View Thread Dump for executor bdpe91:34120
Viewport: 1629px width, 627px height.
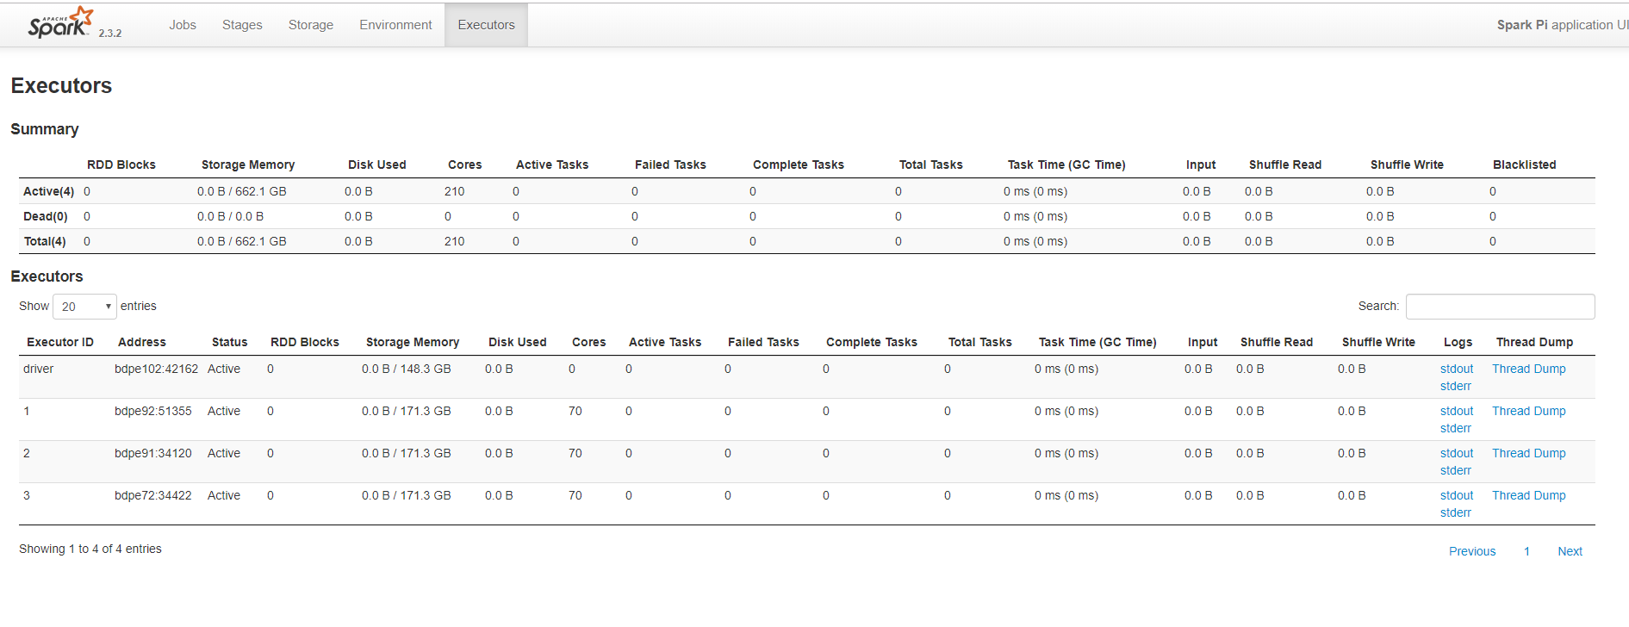pyautogui.click(x=1529, y=453)
